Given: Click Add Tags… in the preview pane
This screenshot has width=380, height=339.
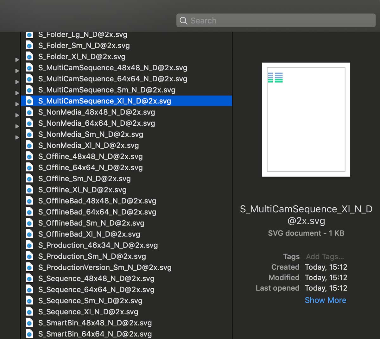Looking at the screenshot, I should click(x=325, y=256).
